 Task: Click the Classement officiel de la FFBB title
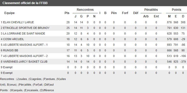click(x=25, y=3)
